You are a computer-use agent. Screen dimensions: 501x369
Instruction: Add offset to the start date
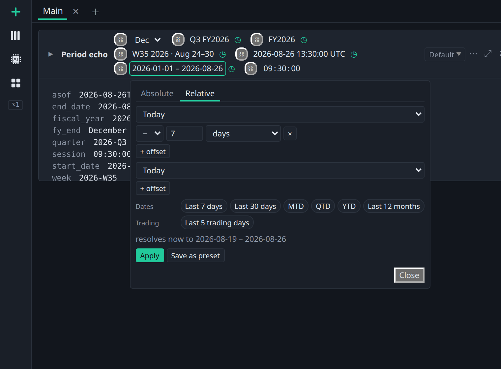(x=153, y=152)
